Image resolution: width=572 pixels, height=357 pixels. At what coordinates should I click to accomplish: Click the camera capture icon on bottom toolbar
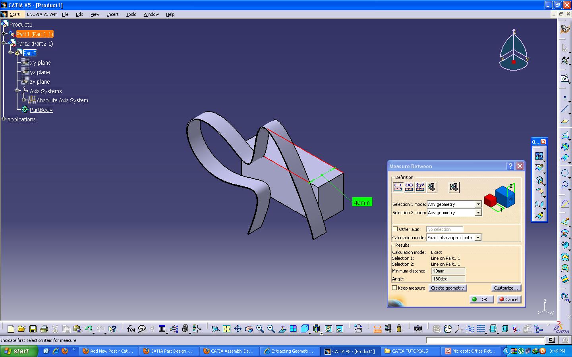pyautogui.click(x=418, y=329)
